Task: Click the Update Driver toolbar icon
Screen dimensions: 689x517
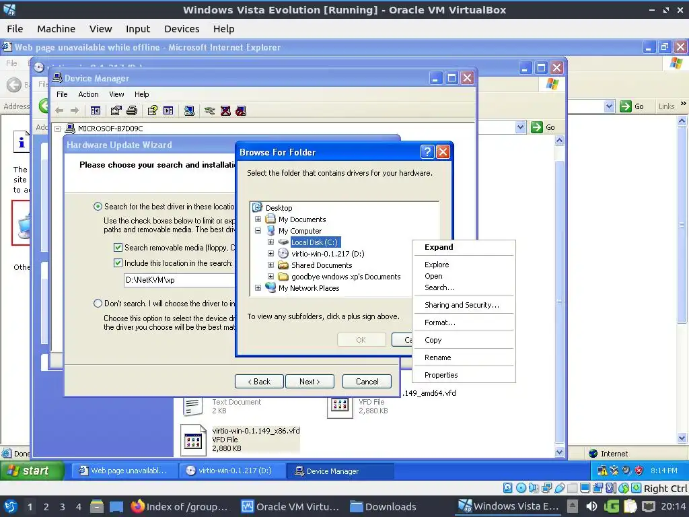Action: pyautogui.click(x=210, y=111)
